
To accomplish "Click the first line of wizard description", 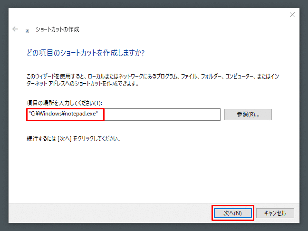I will pyautogui.click(x=143, y=76).
